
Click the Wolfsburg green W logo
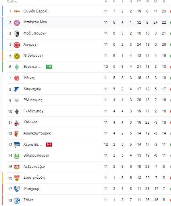[x=17, y=156]
